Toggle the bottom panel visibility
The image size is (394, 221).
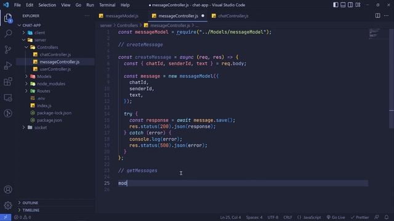pyautogui.click(x=343, y=5)
